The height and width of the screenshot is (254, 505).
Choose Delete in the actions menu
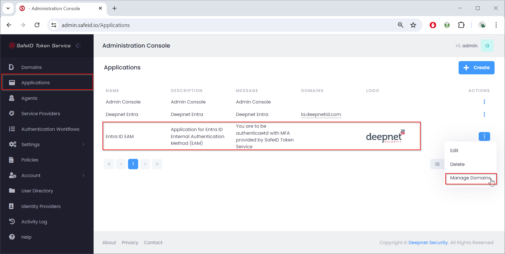click(457, 164)
